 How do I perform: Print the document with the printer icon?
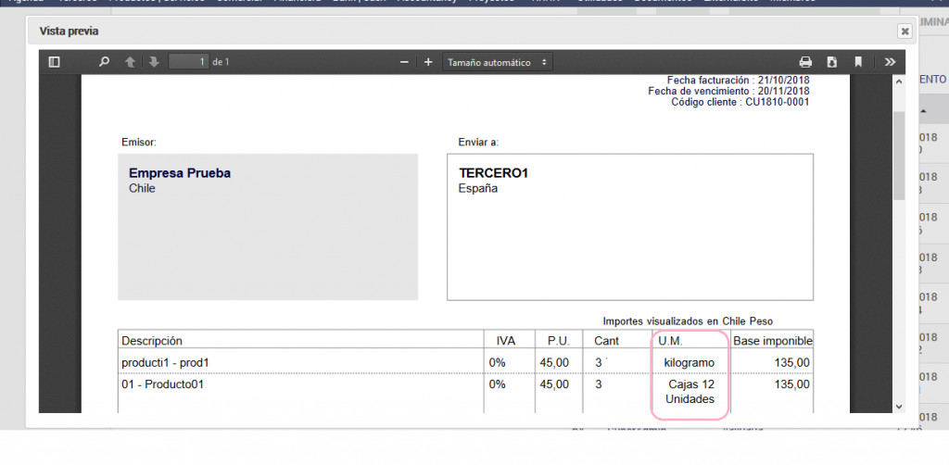pos(805,62)
